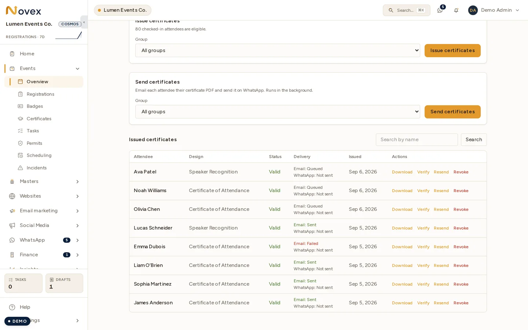Image resolution: width=528 pixels, height=330 pixels.
Task: Click the WhatsApp icon in sidebar
Action: 12,240
